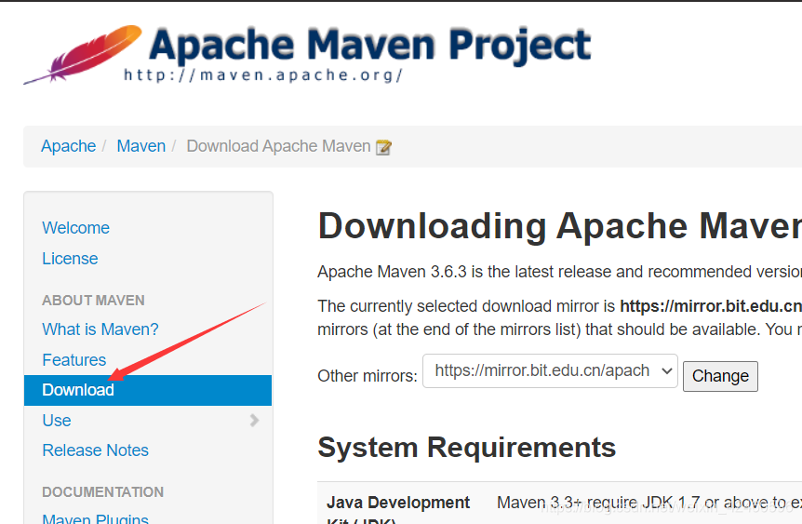Open the Maven Plugins link
The width and height of the screenshot is (802, 524).
(96, 517)
